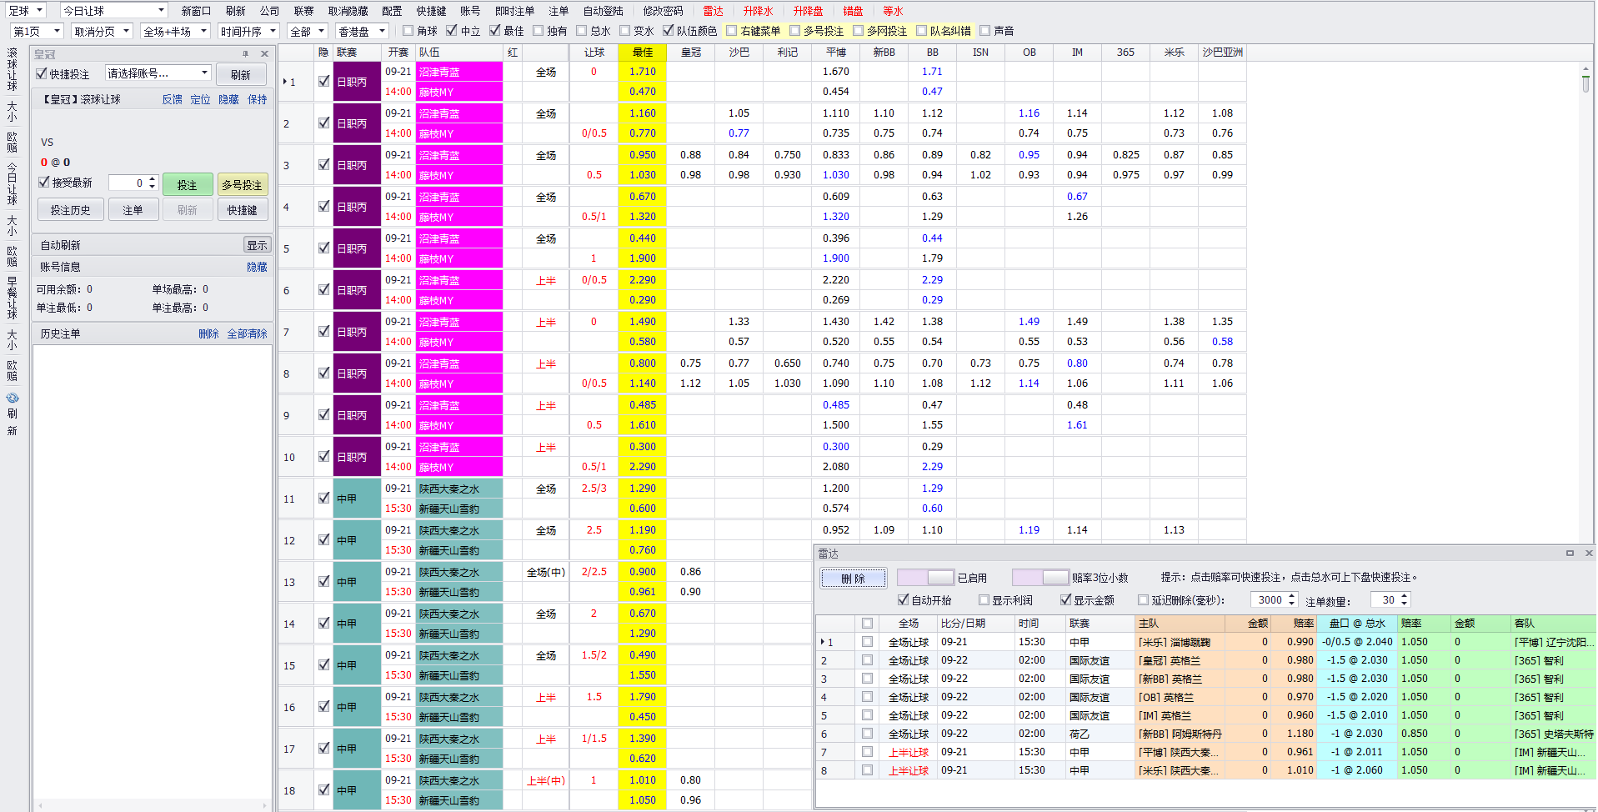Toggle the 已启用 radar switch
This screenshot has height=812, width=1598.
(925, 578)
